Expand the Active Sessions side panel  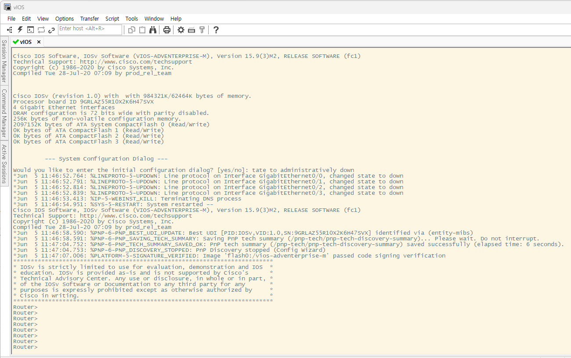tap(4, 164)
